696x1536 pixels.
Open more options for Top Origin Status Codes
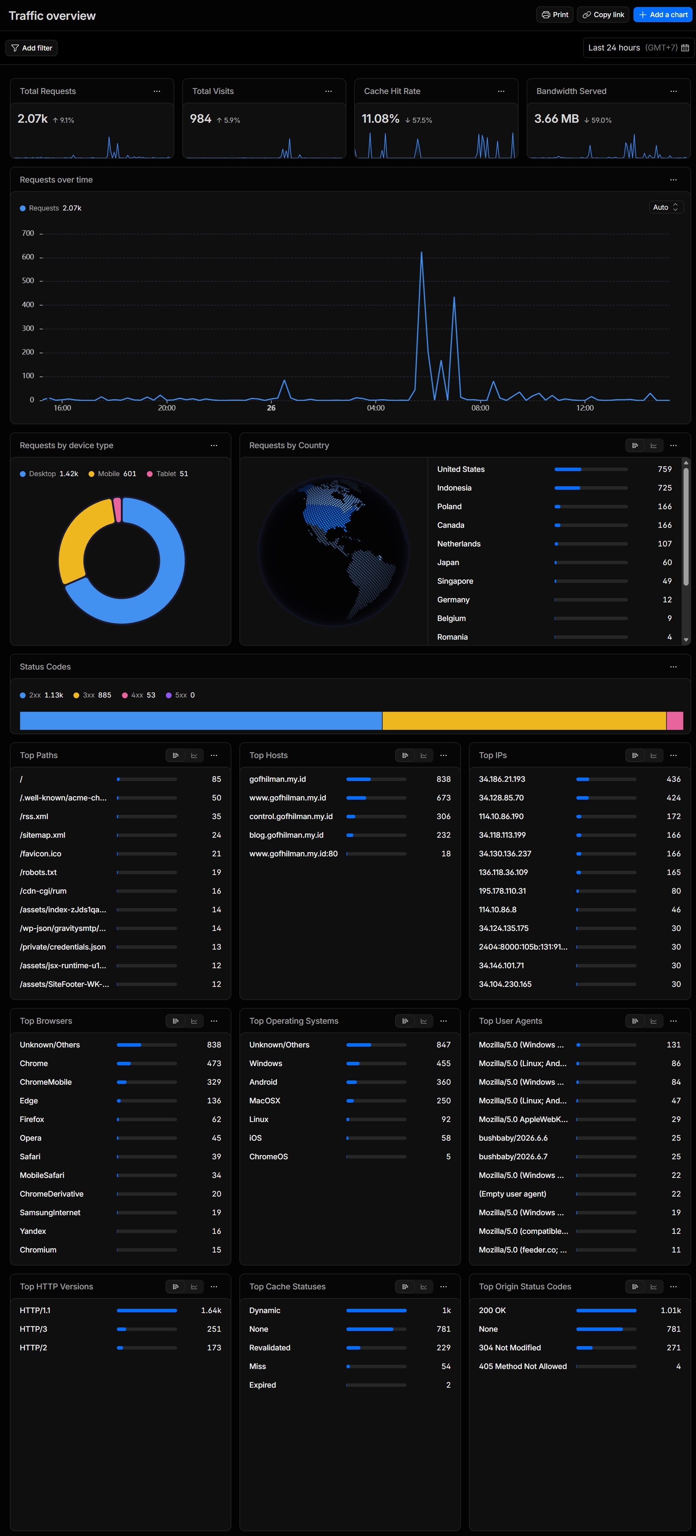(x=673, y=1287)
